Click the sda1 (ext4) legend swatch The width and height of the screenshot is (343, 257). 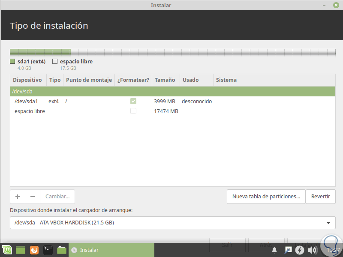pos(12,61)
